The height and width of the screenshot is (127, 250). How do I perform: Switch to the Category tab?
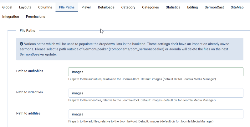pos(128,7)
